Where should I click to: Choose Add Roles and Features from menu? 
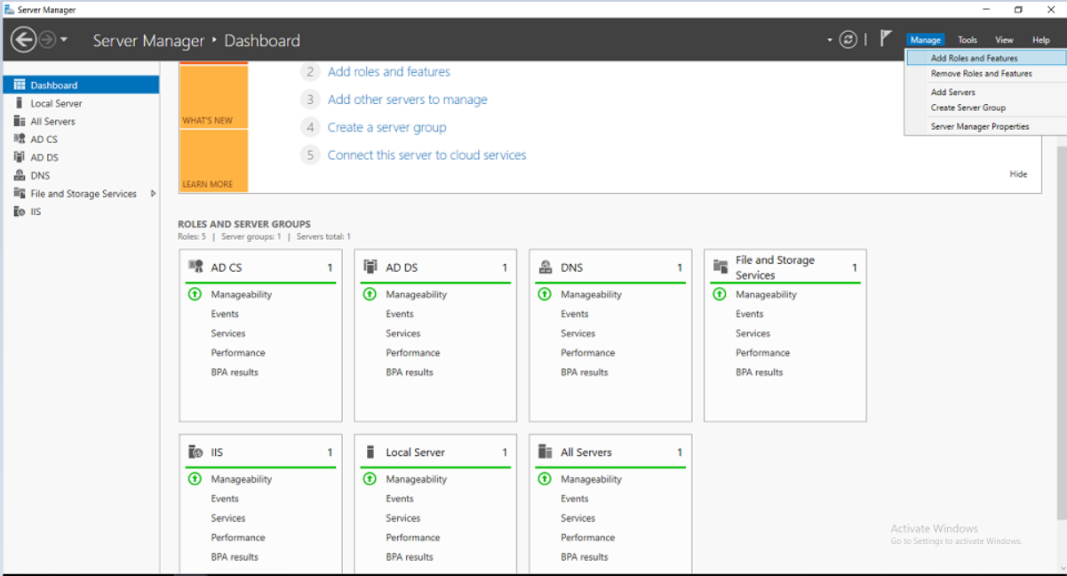point(986,58)
